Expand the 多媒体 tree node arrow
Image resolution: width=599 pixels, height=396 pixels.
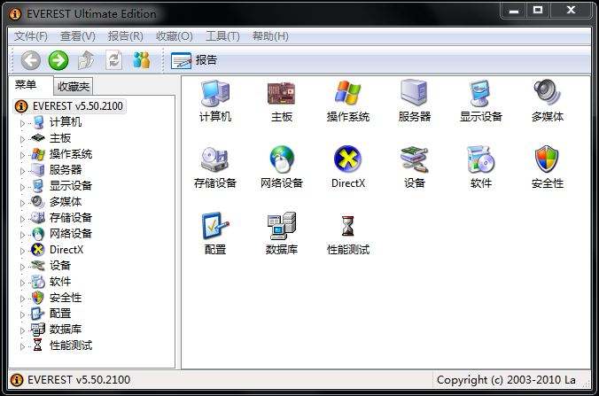pos(22,203)
